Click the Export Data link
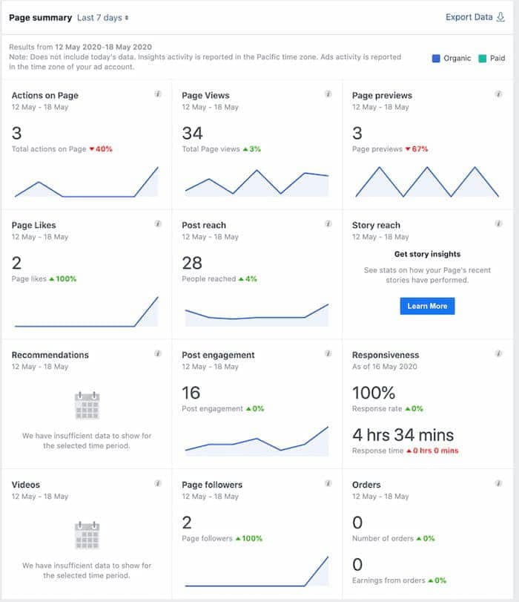Screen dimensions: 519x602 pyautogui.click(x=469, y=17)
